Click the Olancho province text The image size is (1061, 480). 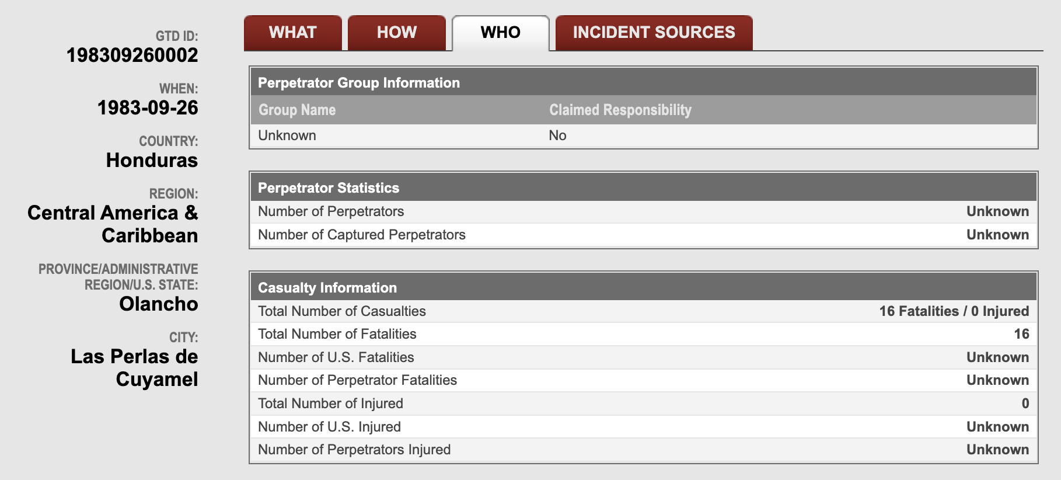[159, 304]
